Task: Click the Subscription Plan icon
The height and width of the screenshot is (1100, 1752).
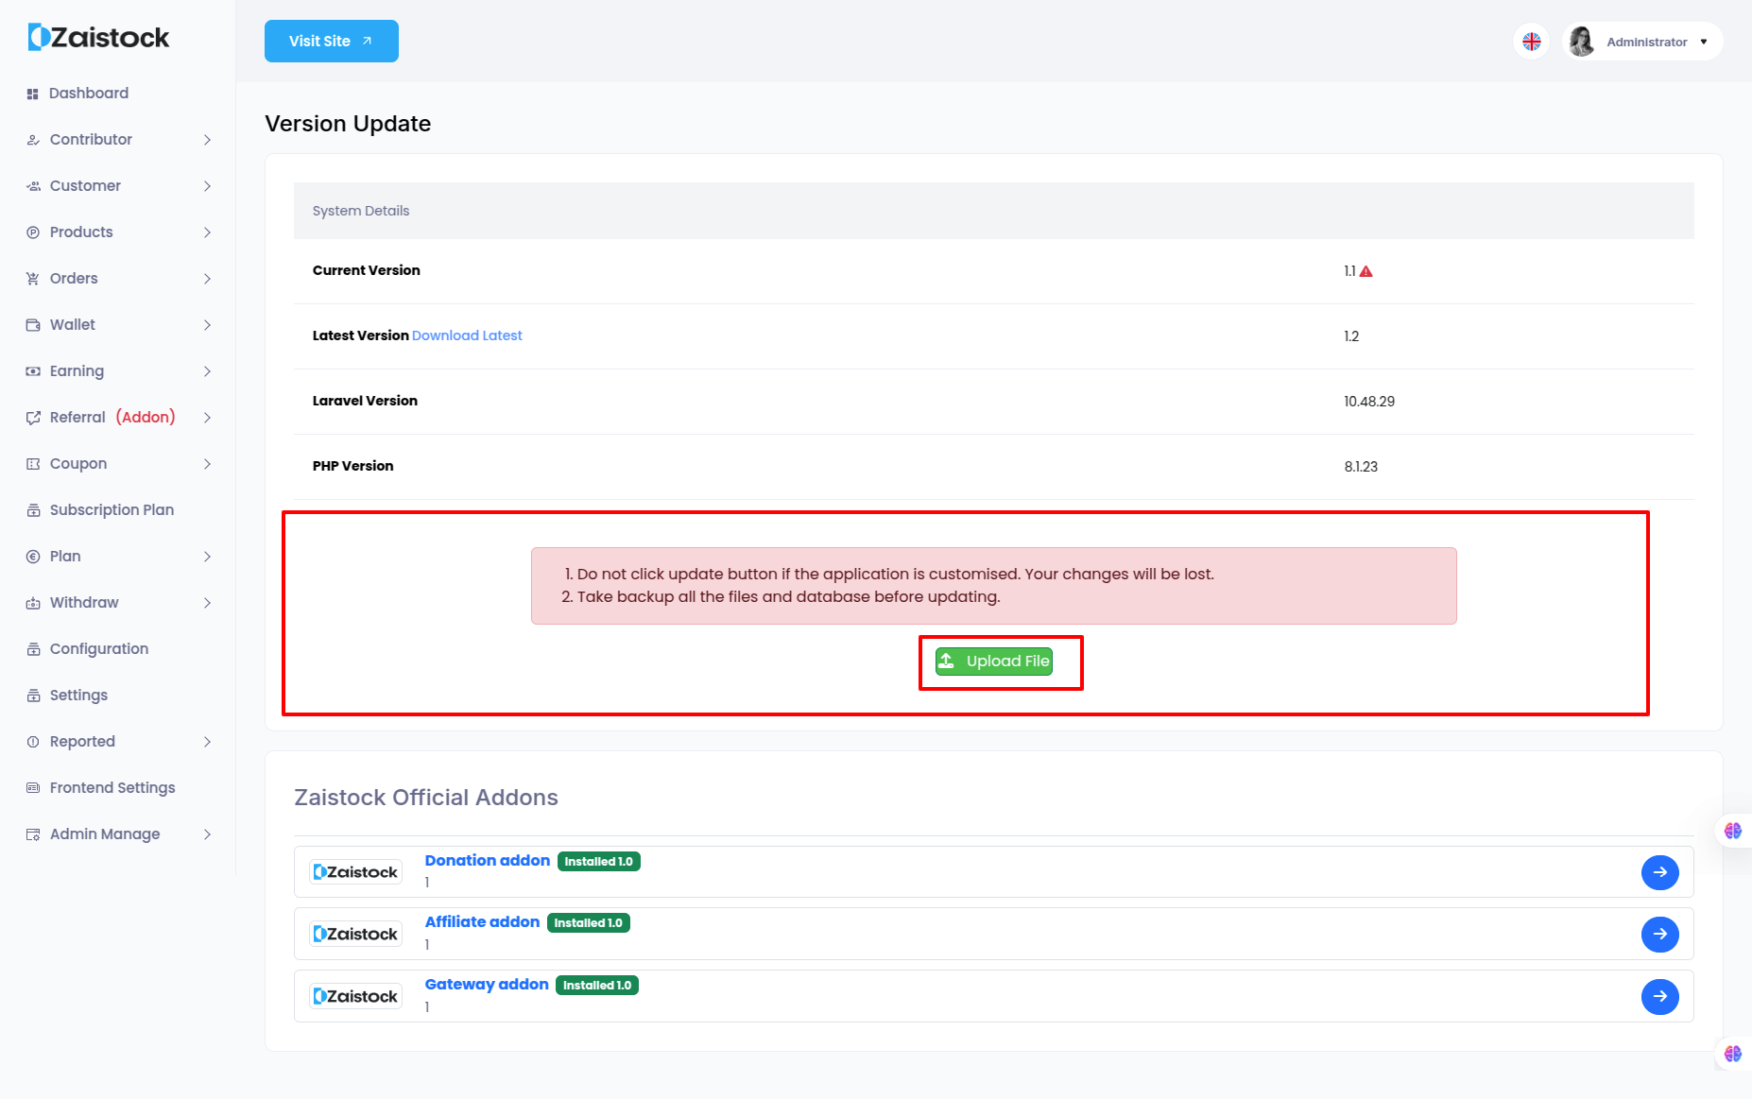Action: tap(33, 510)
